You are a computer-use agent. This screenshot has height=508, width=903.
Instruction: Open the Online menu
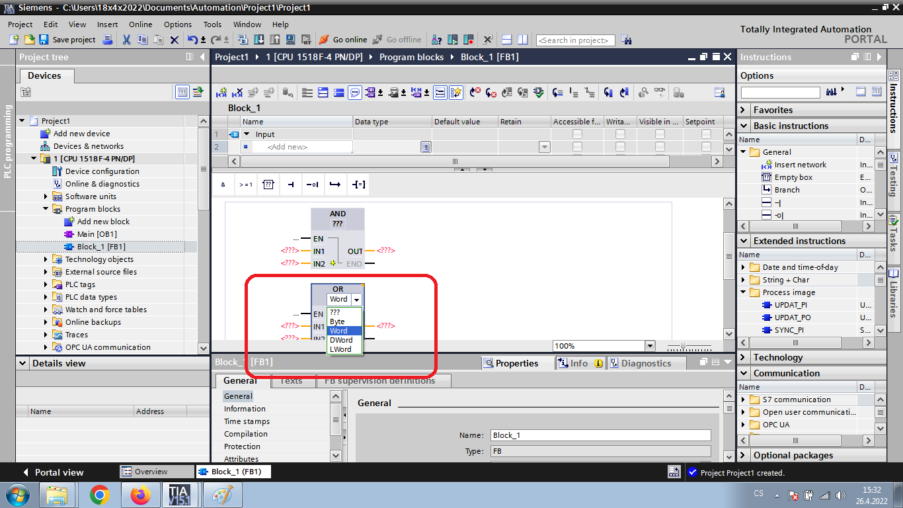click(x=141, y=24)
